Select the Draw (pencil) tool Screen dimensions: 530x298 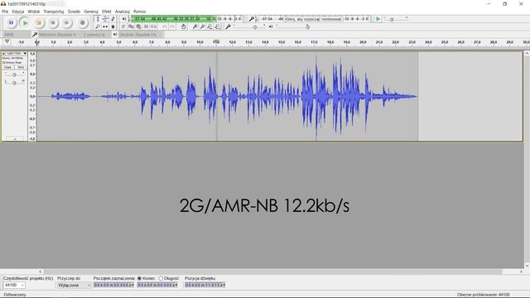point(113,19)
